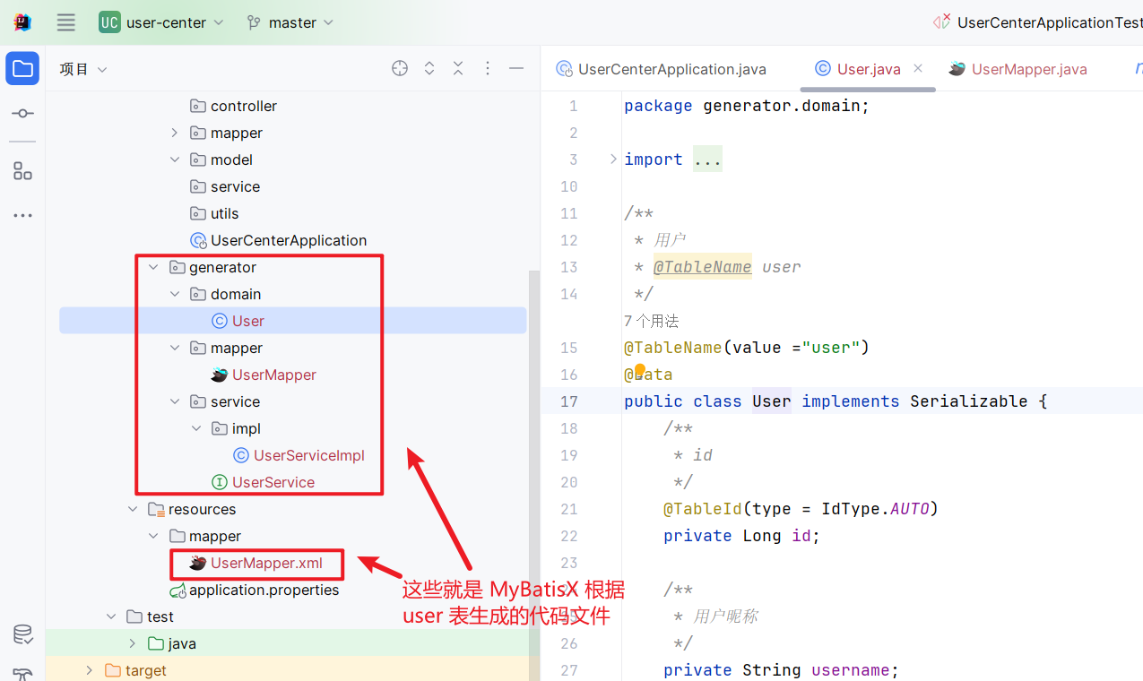Open the Commit tool window
Screen dimensions: 1143x681
[22, 114]
